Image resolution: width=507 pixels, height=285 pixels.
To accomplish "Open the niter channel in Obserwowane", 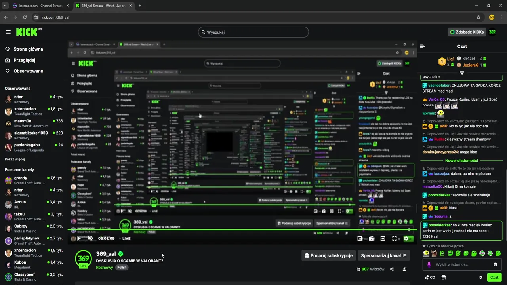I will pos(34,99).
